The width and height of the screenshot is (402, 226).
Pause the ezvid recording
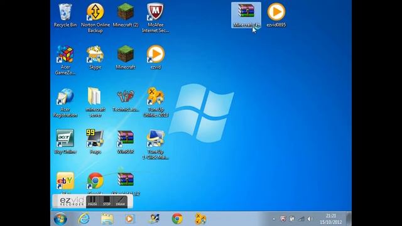[92, 201]
